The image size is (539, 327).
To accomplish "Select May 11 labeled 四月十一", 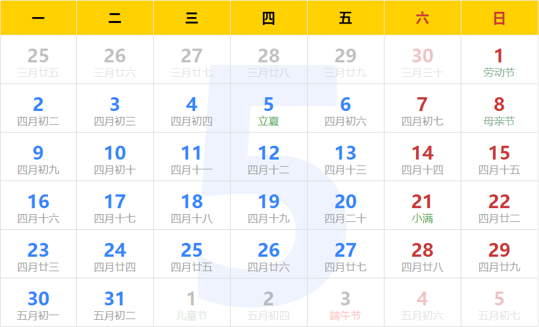I will [x=192, y=157].
